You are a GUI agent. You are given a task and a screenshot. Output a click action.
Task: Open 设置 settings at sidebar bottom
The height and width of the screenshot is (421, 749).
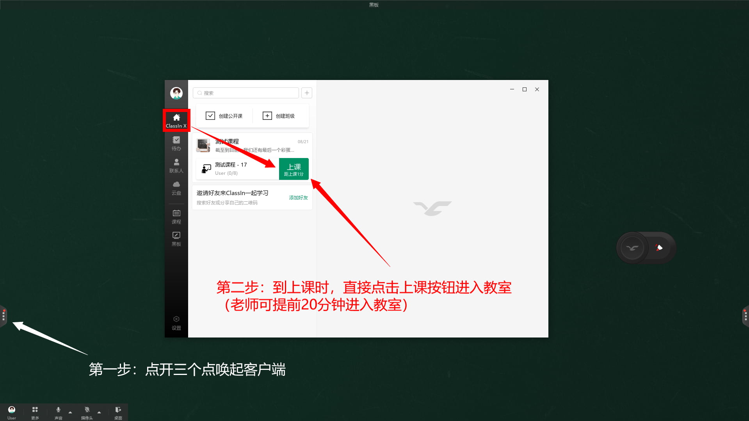176,323
